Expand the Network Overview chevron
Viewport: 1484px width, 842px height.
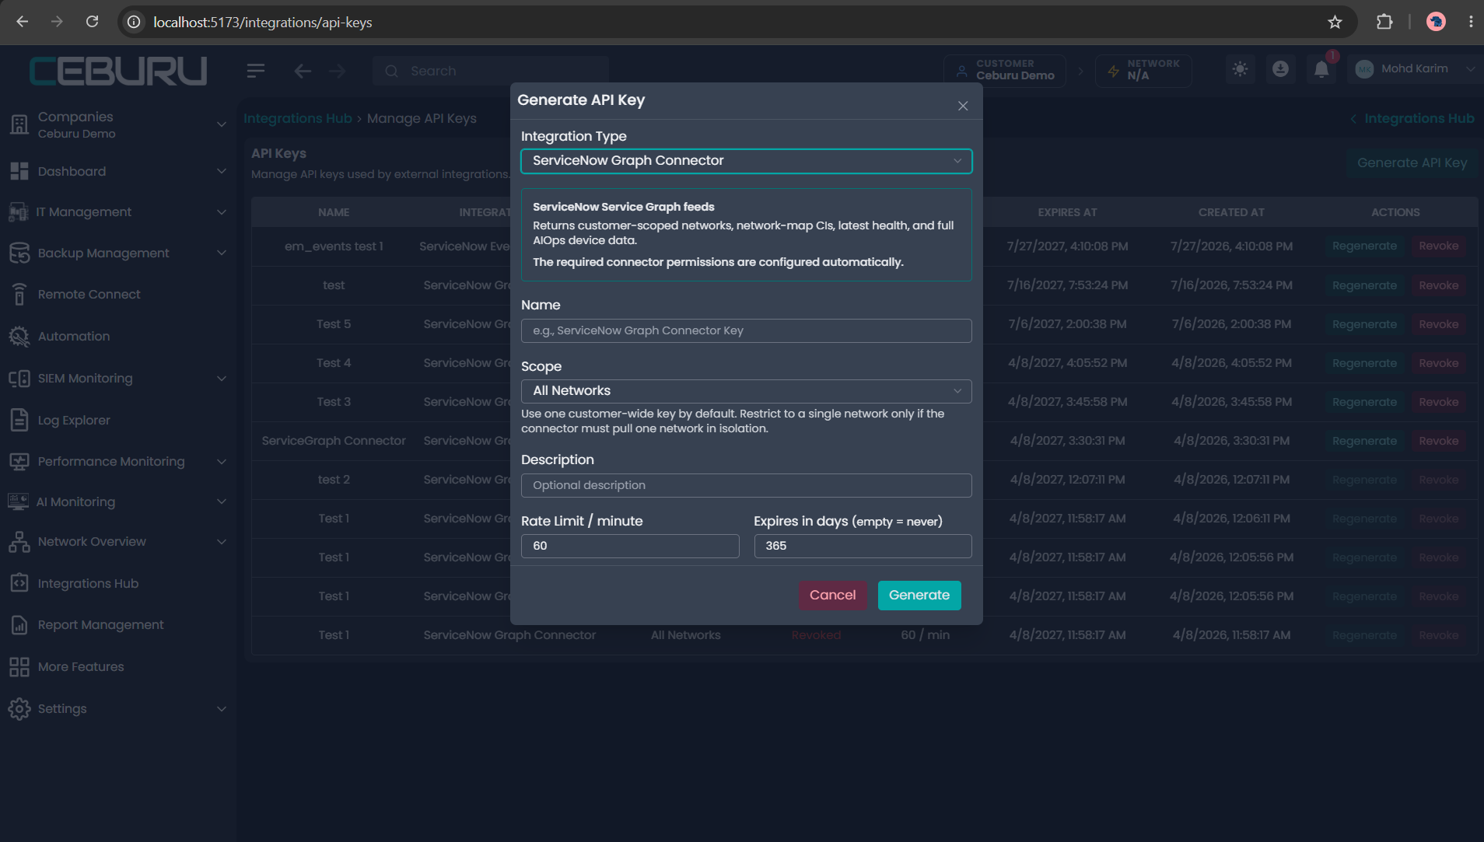pos(222,542)
